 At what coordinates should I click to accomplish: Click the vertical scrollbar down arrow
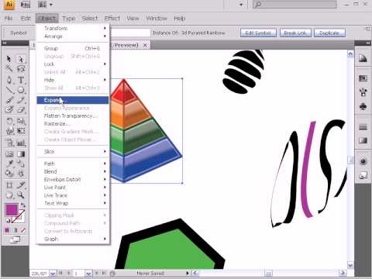350,265
